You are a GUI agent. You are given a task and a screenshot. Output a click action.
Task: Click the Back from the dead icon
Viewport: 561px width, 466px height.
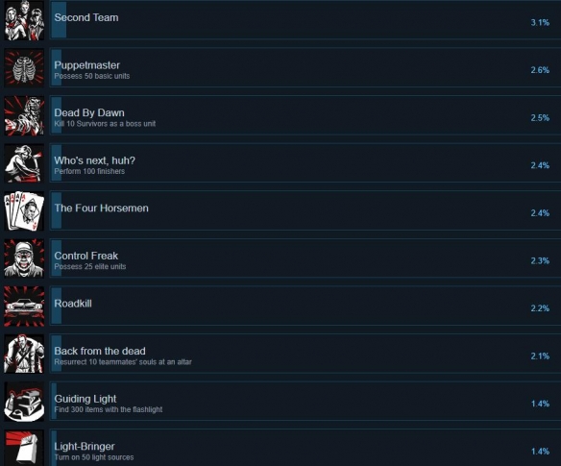(x=24, y=354)
